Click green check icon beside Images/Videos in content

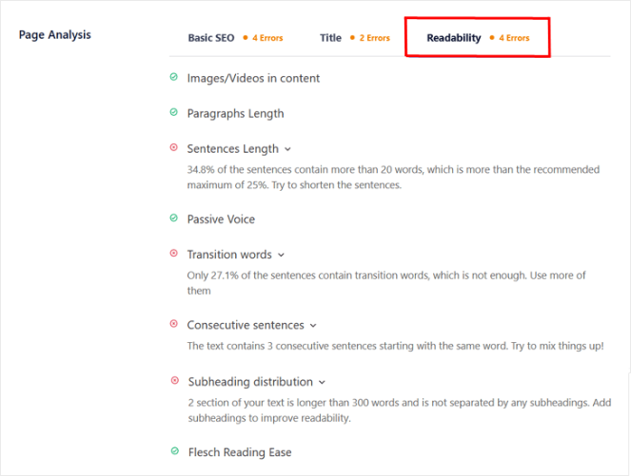tap(173, 78)
